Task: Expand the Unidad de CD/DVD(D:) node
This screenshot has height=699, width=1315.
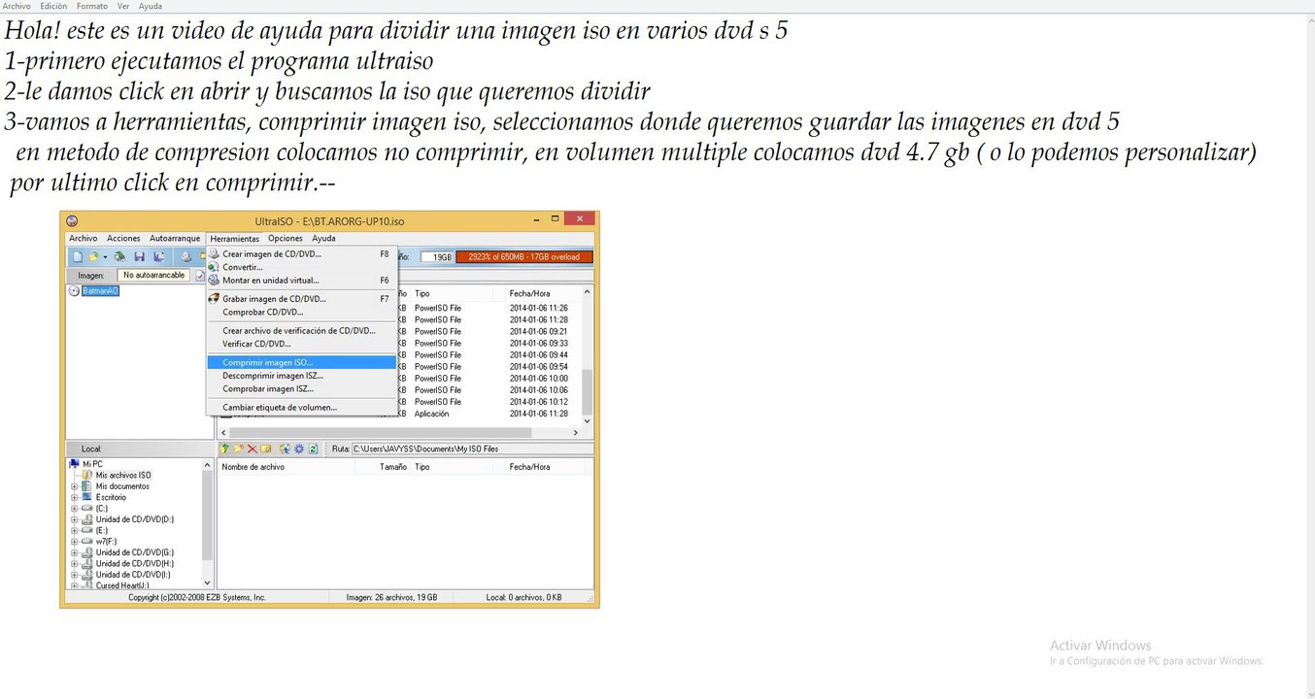Action: 74,519
